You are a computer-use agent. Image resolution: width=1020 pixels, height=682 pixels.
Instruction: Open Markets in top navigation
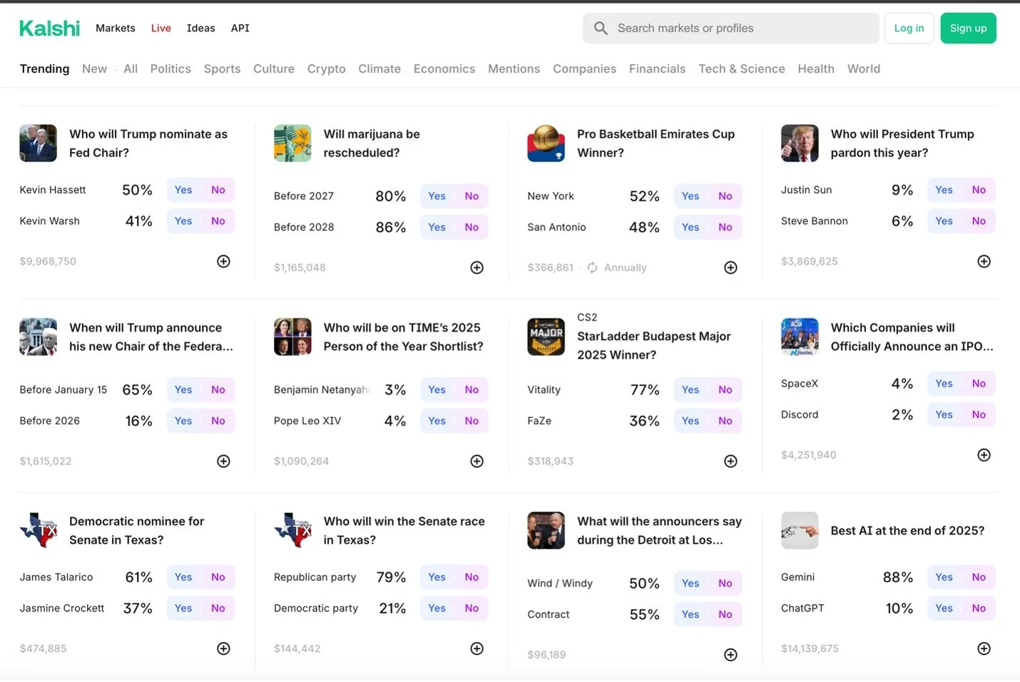click(x=116, y=28)
